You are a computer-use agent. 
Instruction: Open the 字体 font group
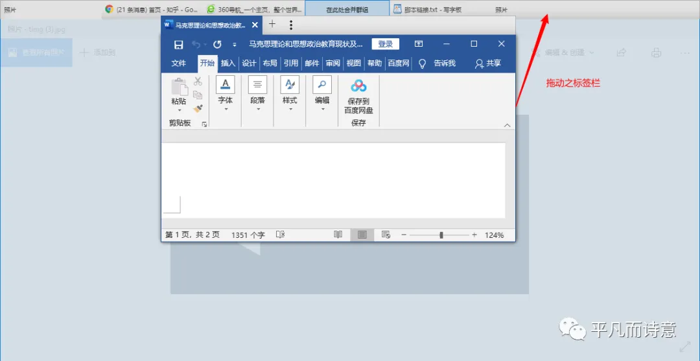click(226, 94)
